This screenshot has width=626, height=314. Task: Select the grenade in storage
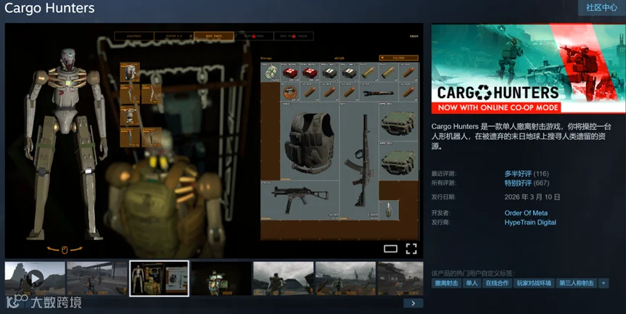point(389,210)
